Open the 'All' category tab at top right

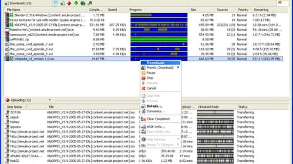click(282, 3)
